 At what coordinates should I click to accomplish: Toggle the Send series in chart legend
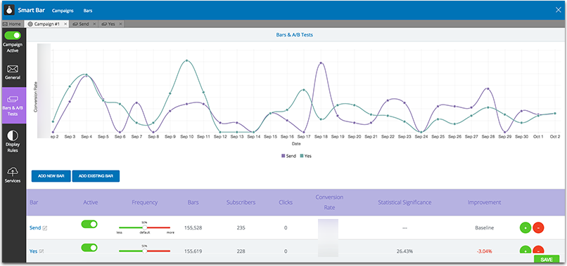click(x=289, y=157)
